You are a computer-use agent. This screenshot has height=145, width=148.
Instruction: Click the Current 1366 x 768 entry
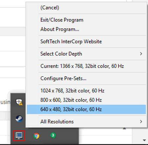tap(86, 66)
